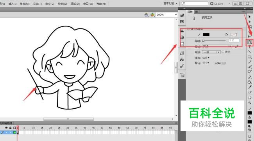This screenshot has height=141, width=254.
Task: Open the stroke style dropdown
Action: 217,46
